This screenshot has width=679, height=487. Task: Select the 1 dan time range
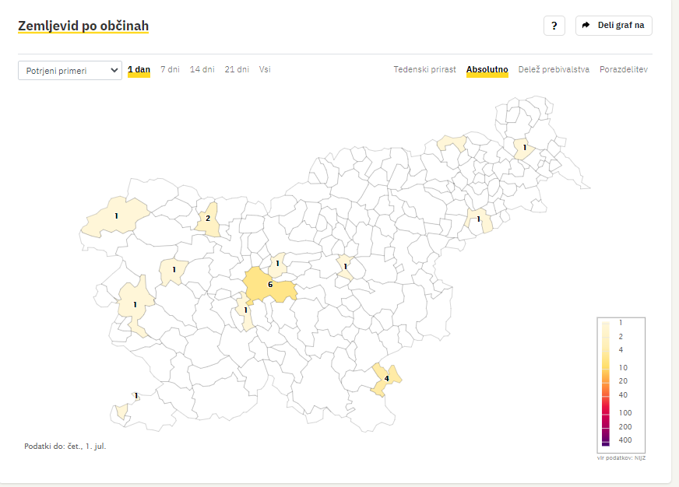[x=139, y=69]
